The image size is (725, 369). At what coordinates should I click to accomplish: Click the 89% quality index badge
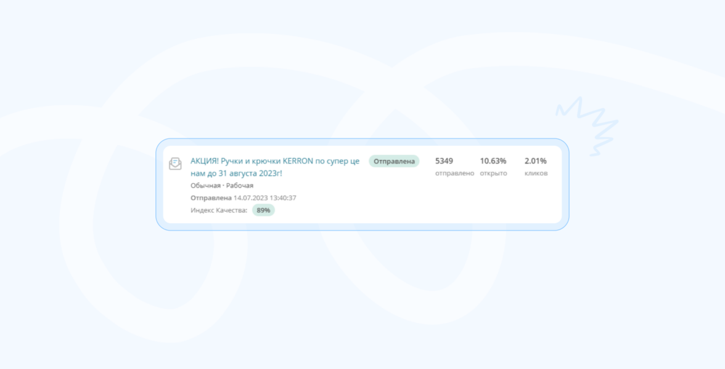coord(264,210)
